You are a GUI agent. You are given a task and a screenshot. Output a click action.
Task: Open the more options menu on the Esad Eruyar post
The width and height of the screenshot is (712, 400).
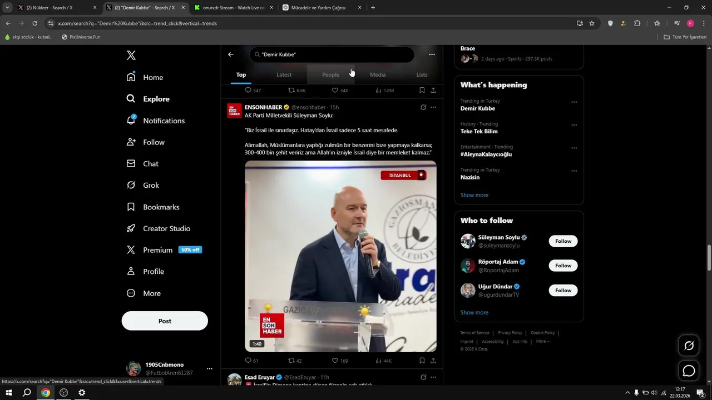click(x=433, y=377)
